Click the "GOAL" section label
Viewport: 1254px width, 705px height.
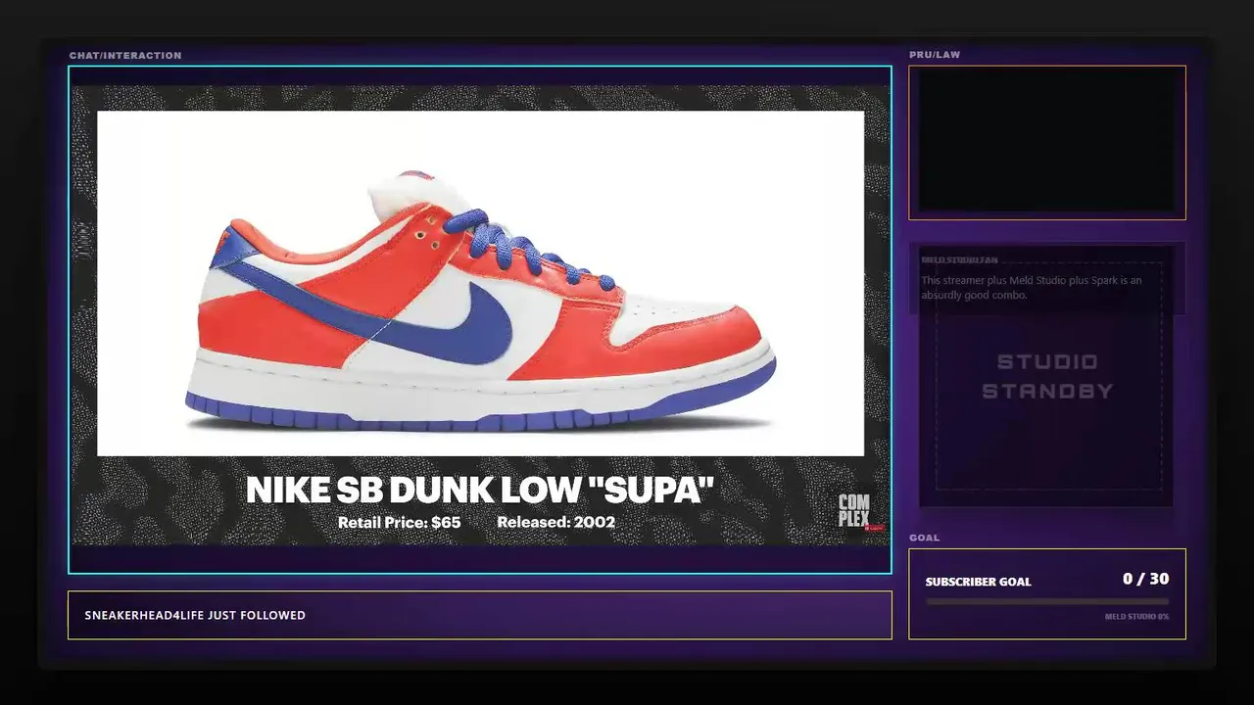924,538
